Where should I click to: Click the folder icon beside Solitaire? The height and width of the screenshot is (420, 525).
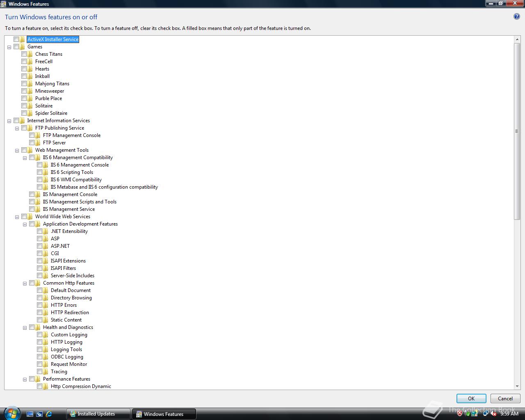[x=30, y=106]
